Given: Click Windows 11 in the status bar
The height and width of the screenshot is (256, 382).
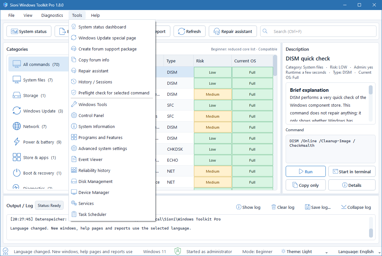Looking at the screenshot, I should point(154,251).
